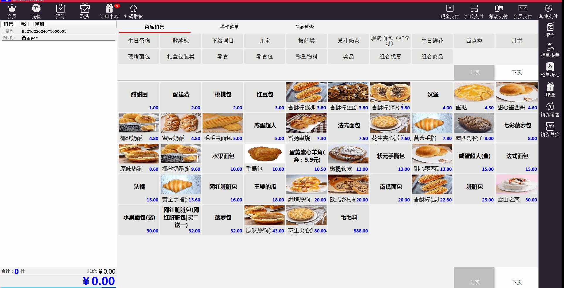Apply 整单折扣 whole-order discount

coord(550,70)
